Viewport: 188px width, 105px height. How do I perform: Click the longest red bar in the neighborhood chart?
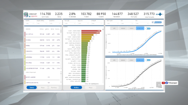(91, 31)
